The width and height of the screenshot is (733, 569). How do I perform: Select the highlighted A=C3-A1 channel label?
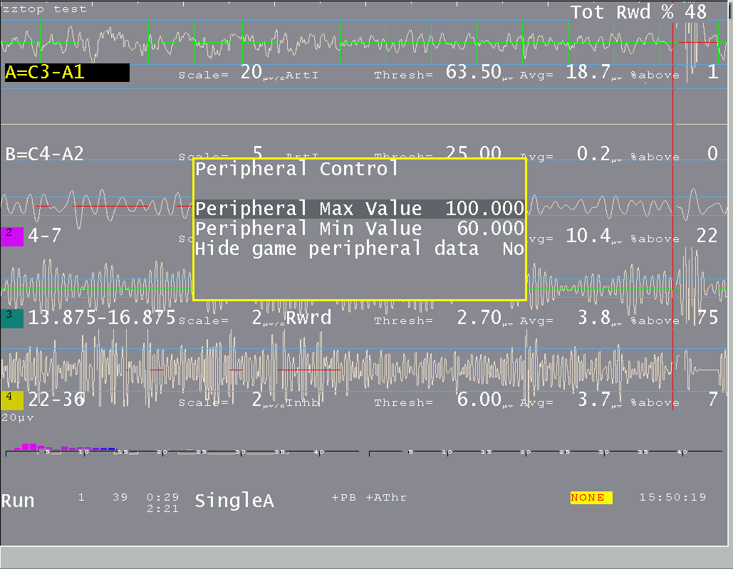click(67, 73)
